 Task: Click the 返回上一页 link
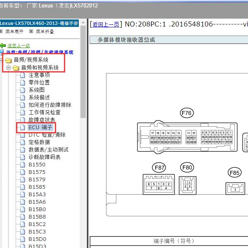click(106, 24)
